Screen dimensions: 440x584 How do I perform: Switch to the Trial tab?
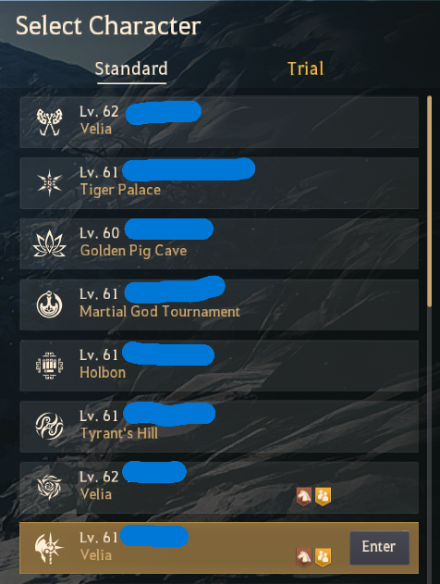pos(305,68)
